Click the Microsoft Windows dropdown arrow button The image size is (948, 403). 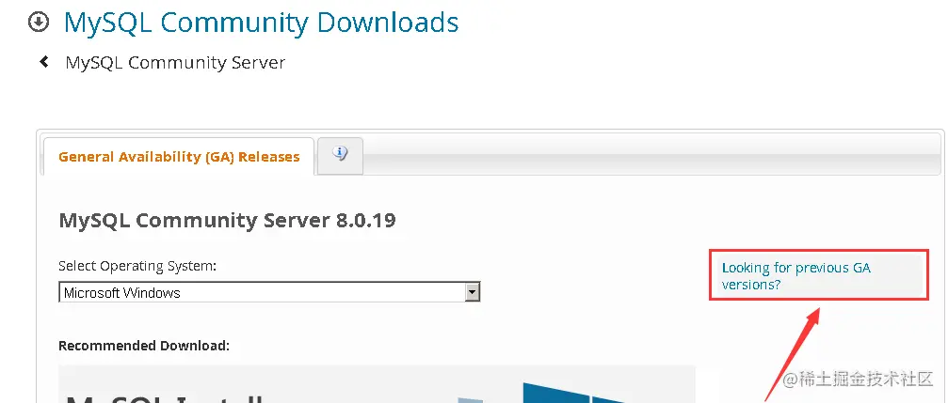pyautogui.click(x=473, y=292)
